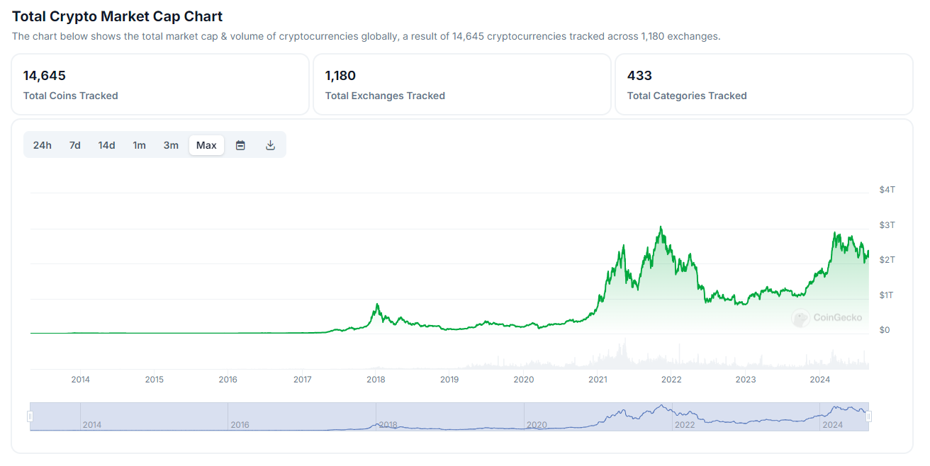Click 2020 in the navigator timeline
930x466 pixels.
coord(537,425)
